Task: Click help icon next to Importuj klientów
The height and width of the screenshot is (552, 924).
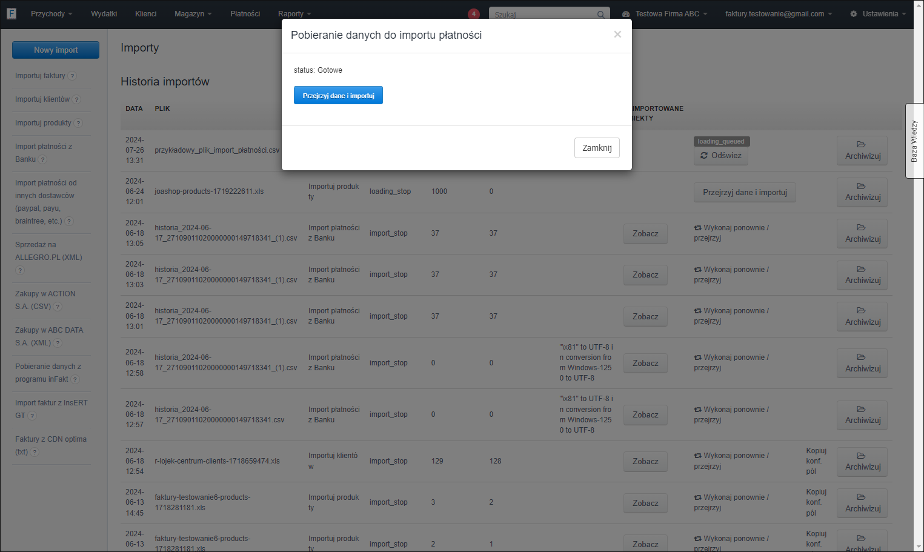Action: click(x=76, y=99)
